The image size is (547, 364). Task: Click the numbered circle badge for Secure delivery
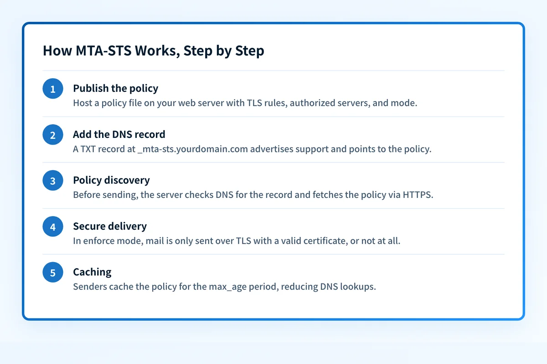(x=53, y=227)
